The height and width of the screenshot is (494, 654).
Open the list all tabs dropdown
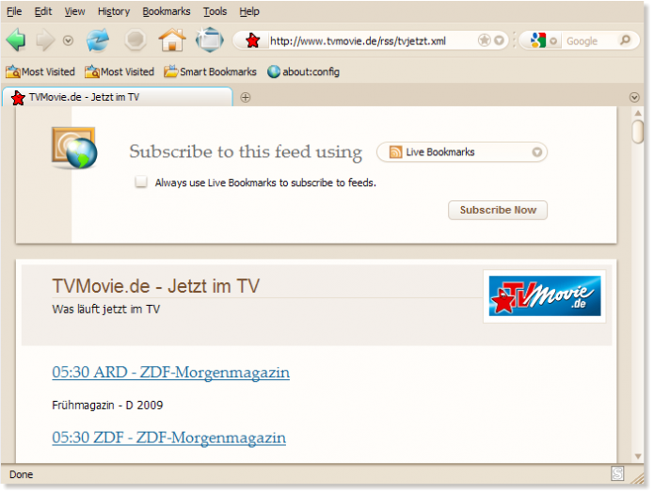634,98
